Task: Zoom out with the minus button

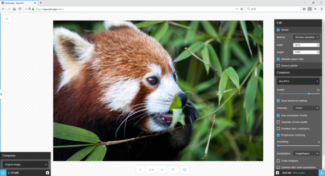Action: pyautogui.click(x=141, y=169)
